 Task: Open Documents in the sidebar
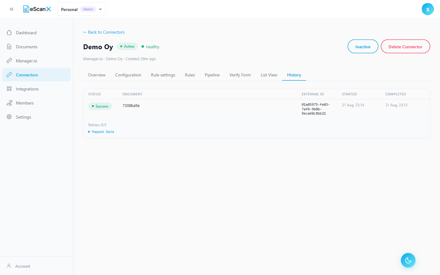37,47
